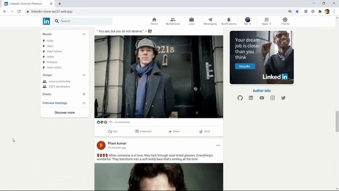The image size is (339, 191).
Task: Open the Me profile dropdown
Action: tap(247, 21)
